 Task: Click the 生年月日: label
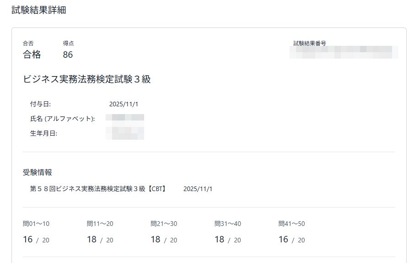click(x=43, y=133)
